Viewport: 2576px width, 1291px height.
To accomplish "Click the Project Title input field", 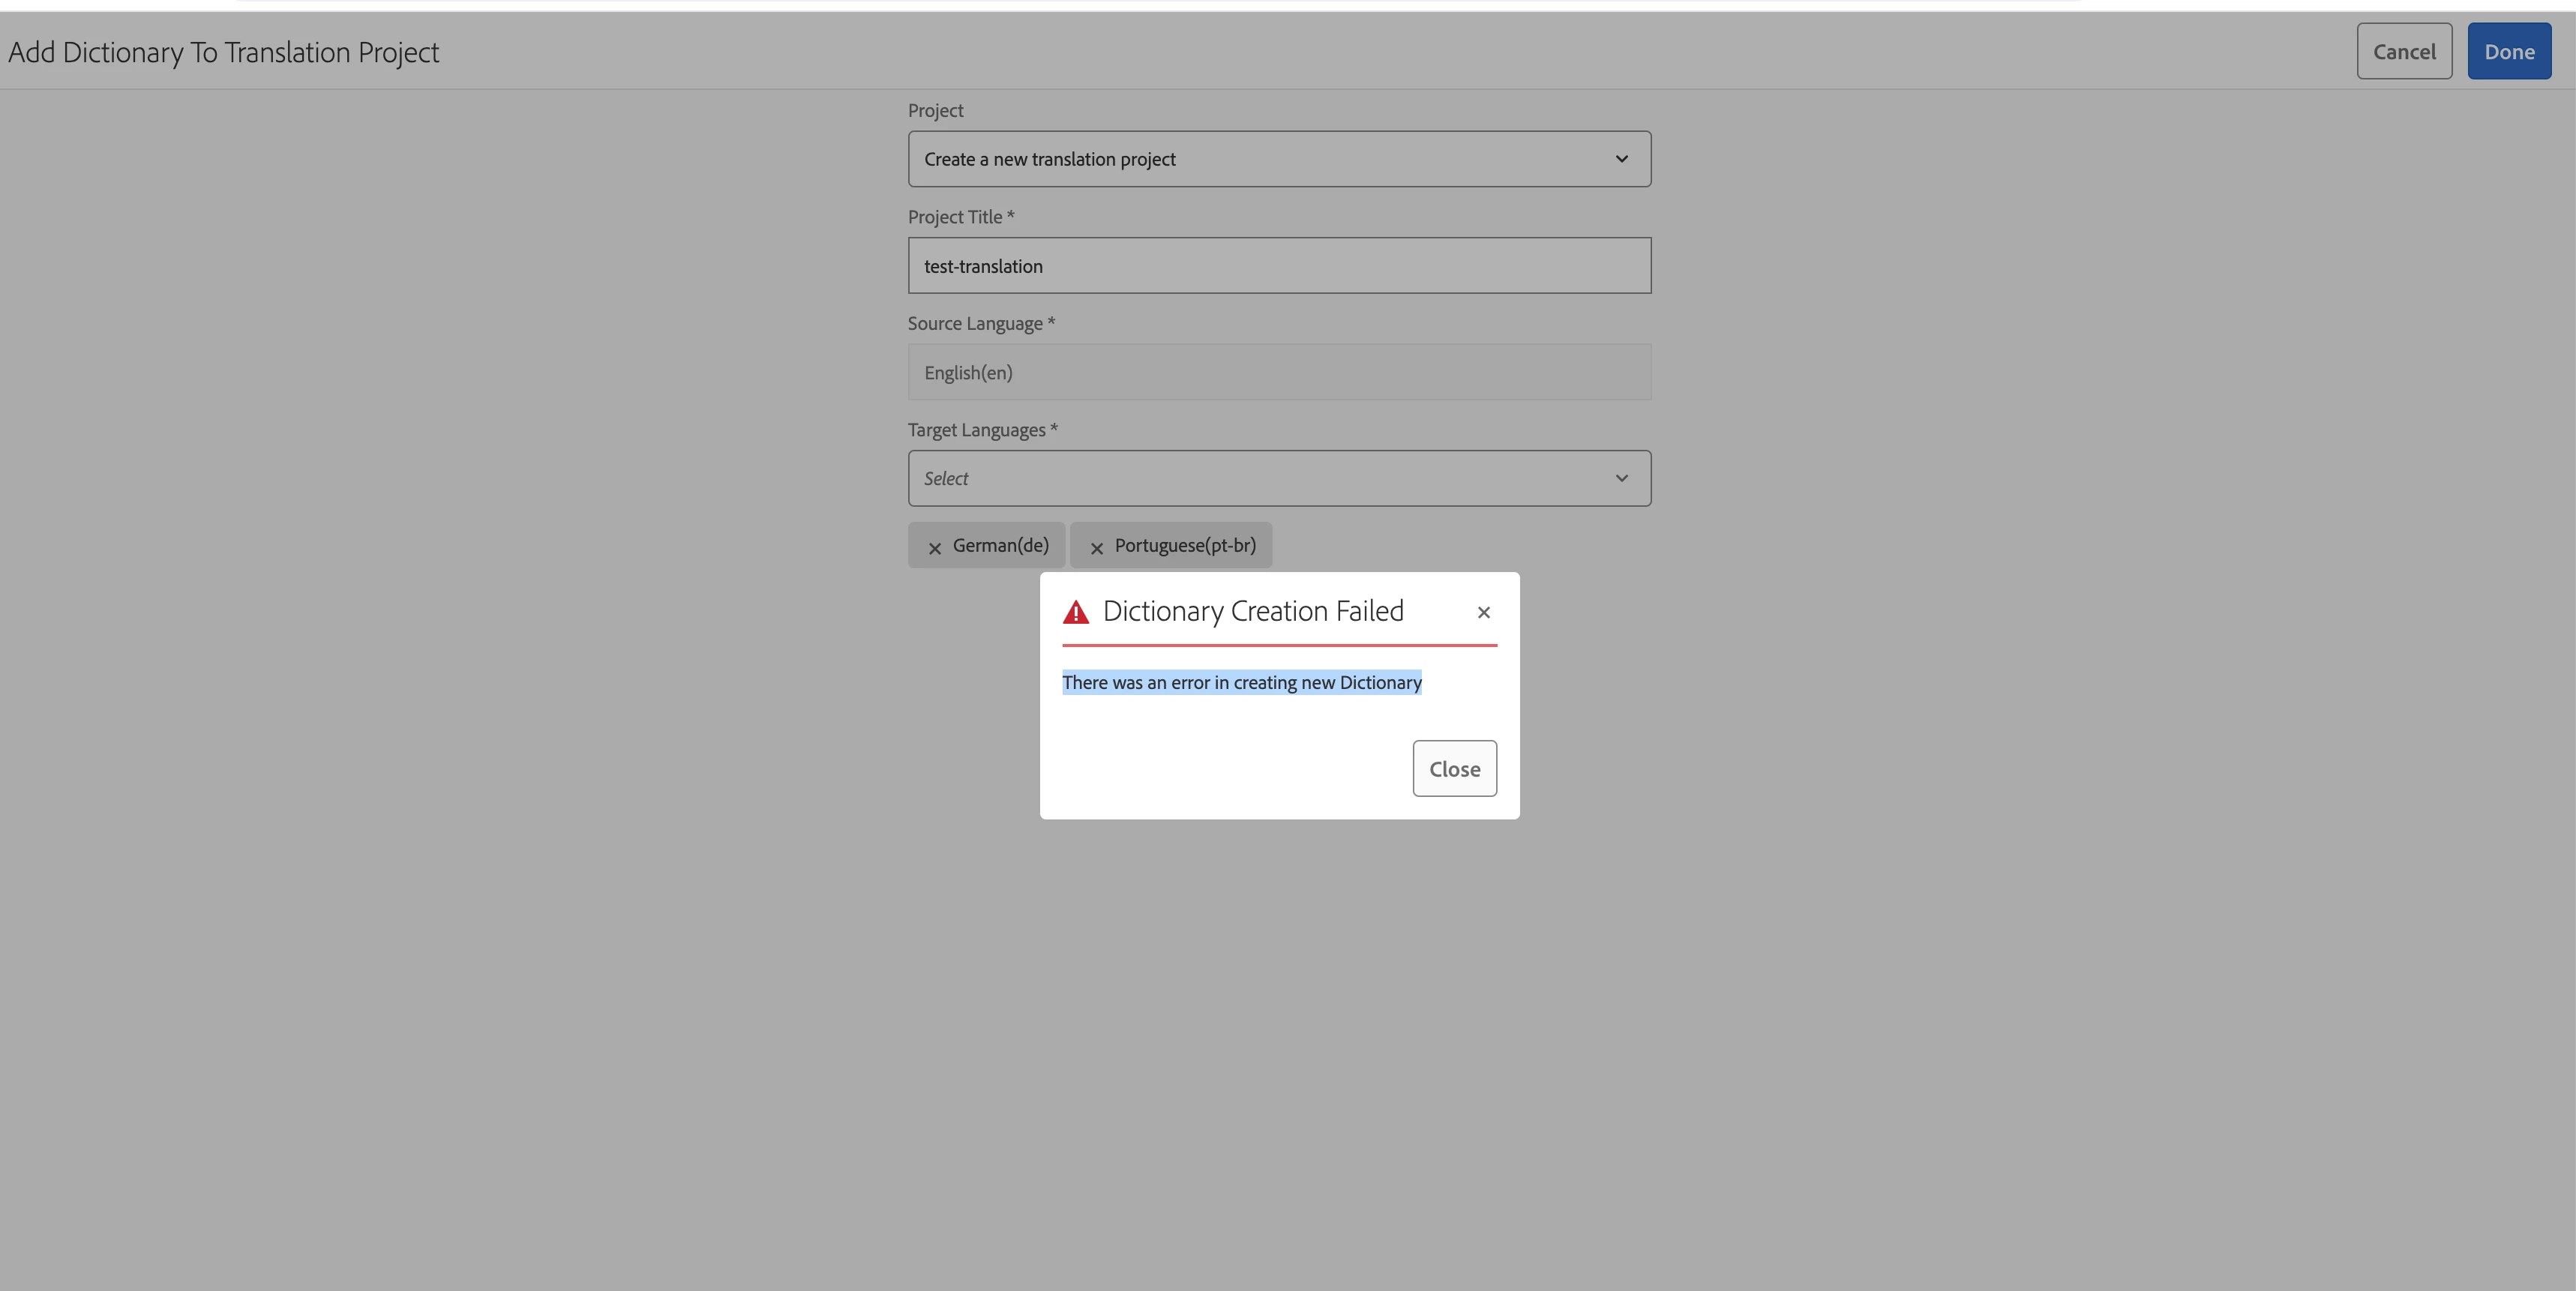I will (x=1278, y=266).
